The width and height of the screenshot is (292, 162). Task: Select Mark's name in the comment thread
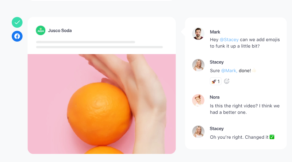[215, 32]
